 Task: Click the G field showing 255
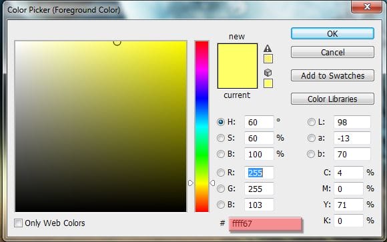click(259, 189)
